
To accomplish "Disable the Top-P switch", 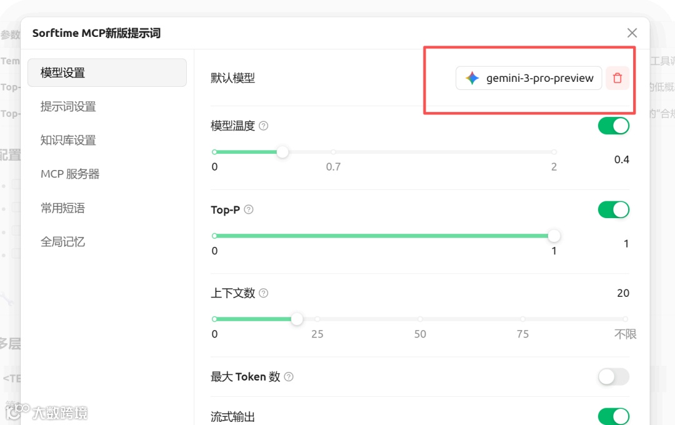I will 614,210.
